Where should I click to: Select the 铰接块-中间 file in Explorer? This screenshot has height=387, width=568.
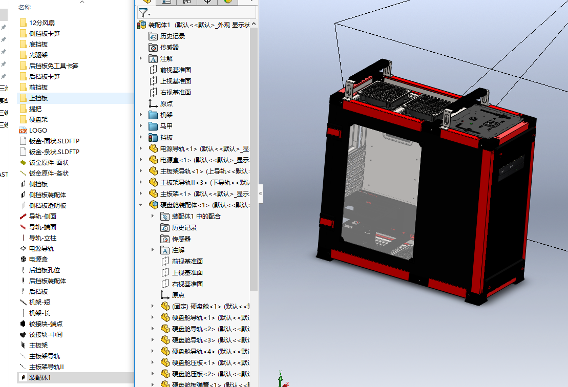(x=46, y=334)
